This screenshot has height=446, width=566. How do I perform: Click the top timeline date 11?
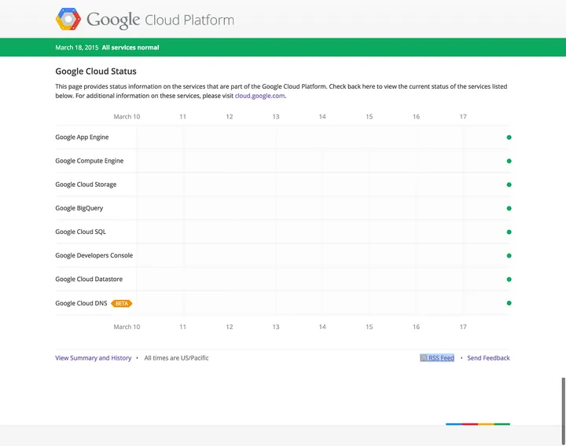coord(182,117)
